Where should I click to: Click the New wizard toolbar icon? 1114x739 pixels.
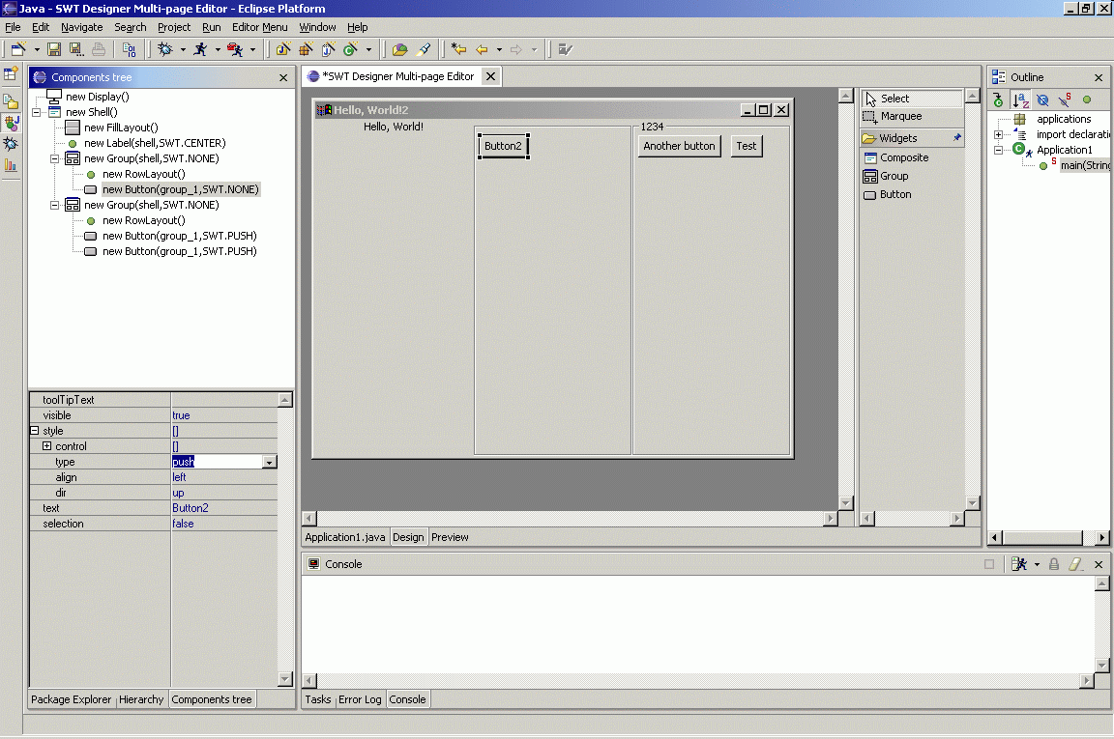pyautogui.click(x=18, y=49)
